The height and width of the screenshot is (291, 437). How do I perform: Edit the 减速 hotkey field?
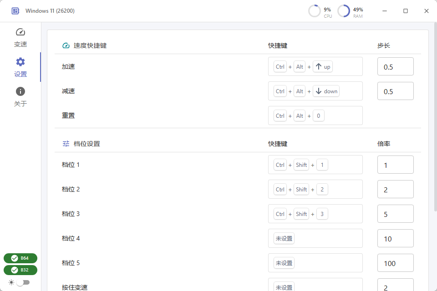[315, 91]
